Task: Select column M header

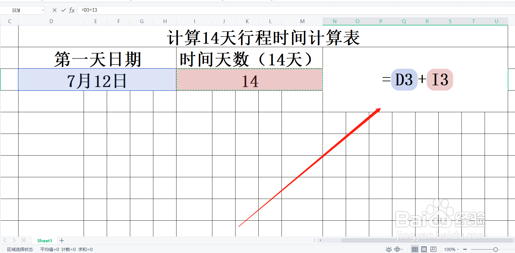Action: pyautogui.click(x=302, y=21)
